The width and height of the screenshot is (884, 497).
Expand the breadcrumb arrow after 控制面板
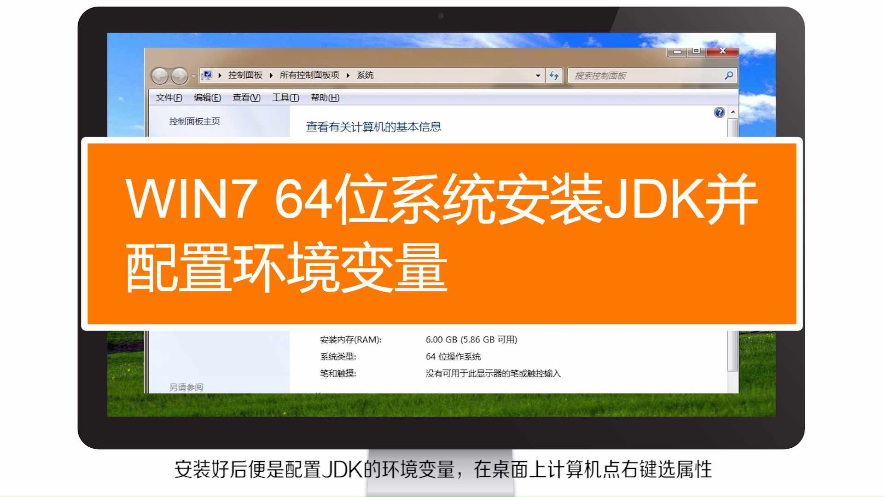(271, 75)
